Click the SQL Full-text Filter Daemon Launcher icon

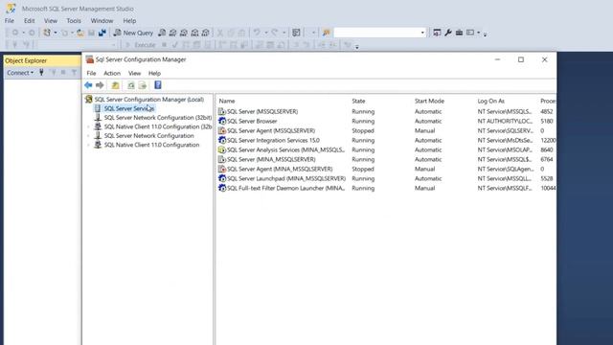coord(222,188)
